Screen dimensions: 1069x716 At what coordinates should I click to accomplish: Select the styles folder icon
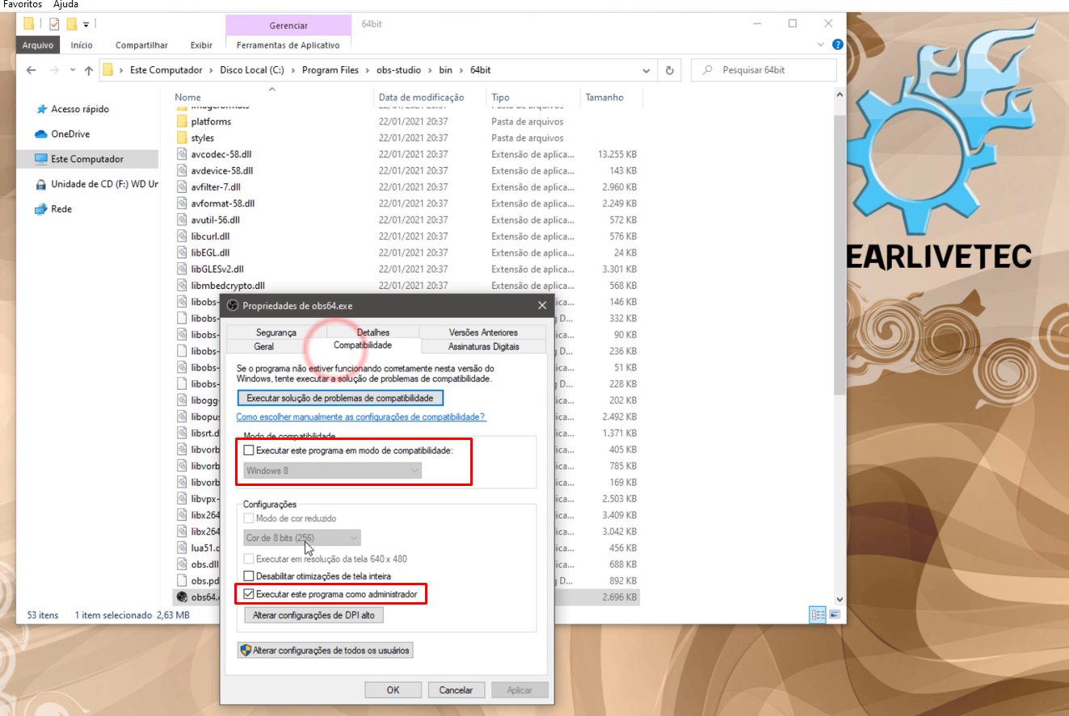[182, 138]
